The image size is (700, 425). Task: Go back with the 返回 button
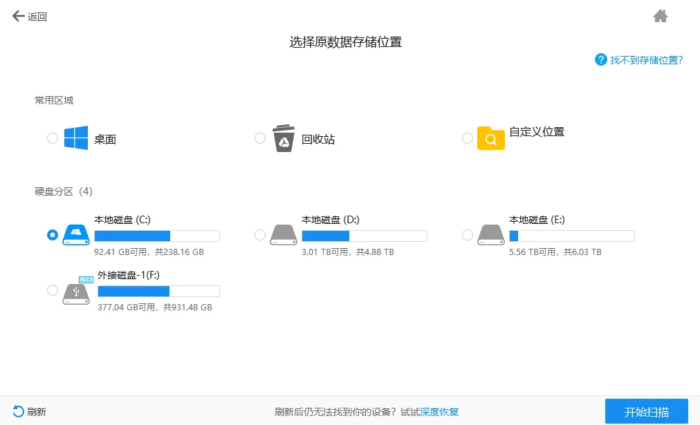(x=30, y=17)
